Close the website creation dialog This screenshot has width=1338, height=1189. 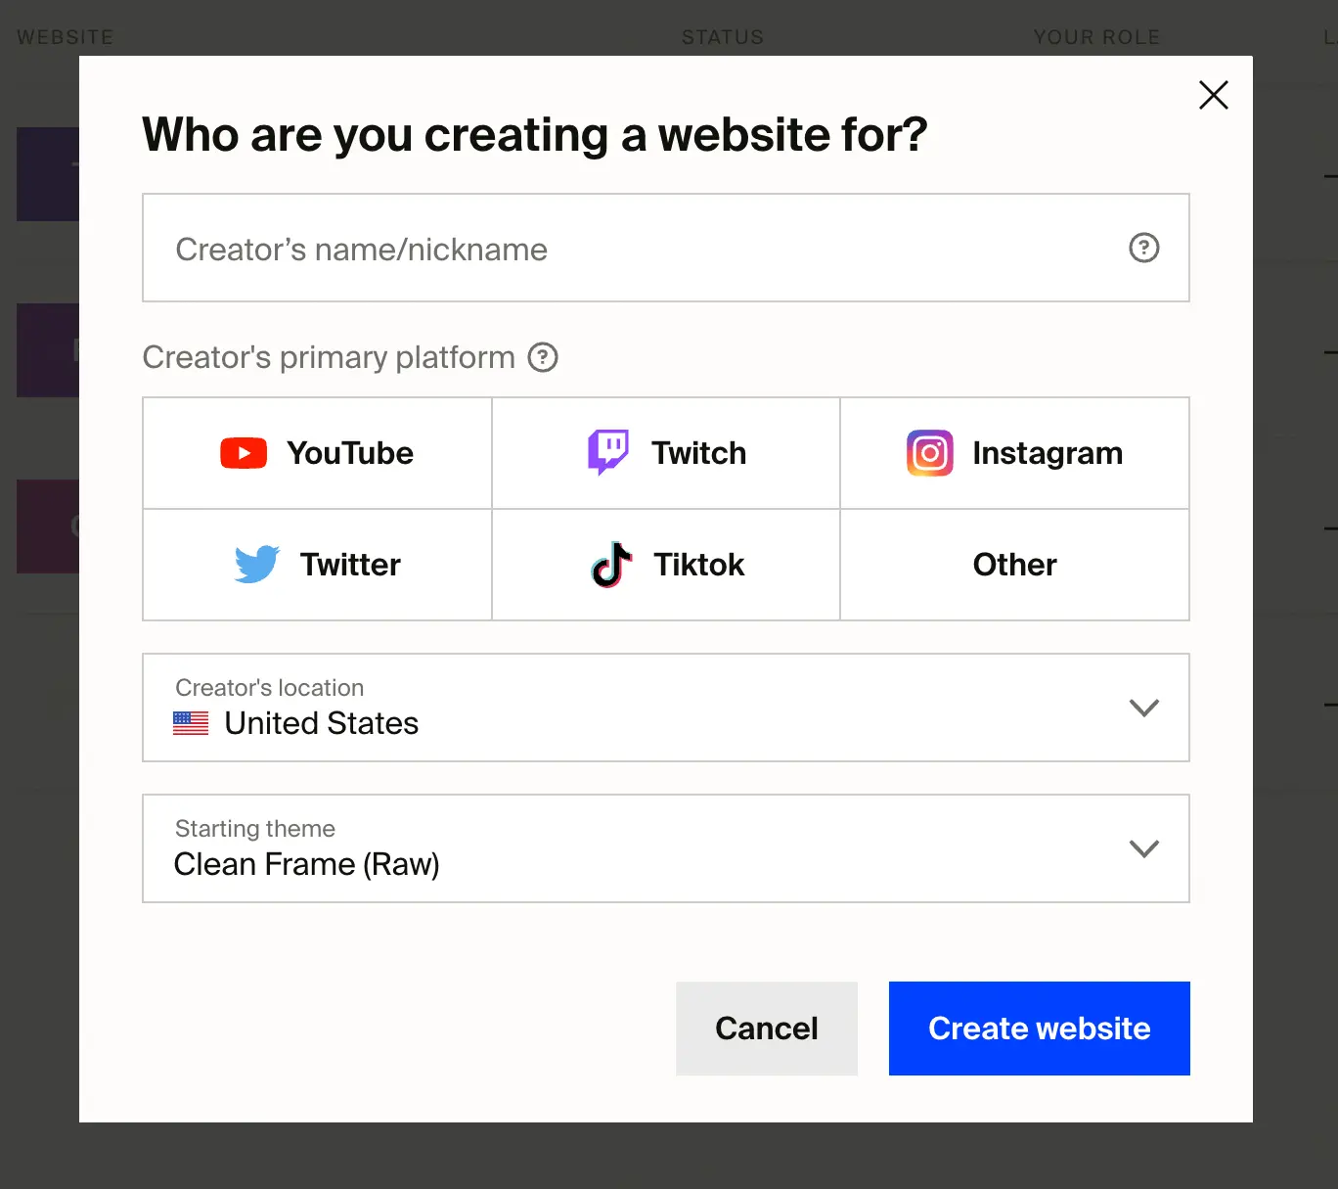click(x=1213, y=95)
